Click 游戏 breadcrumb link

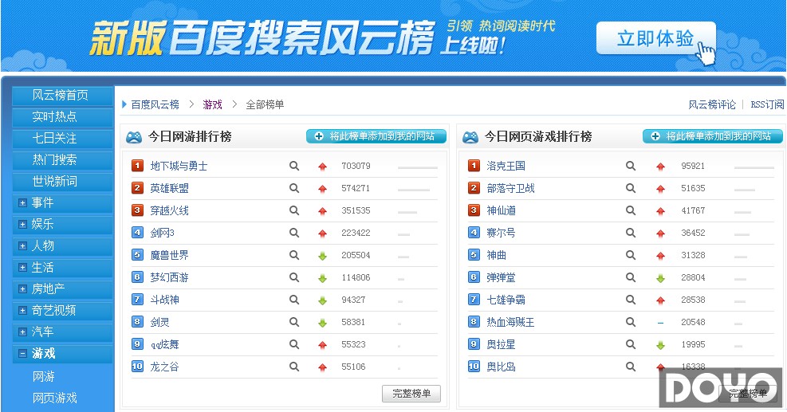tap(212, 104)
